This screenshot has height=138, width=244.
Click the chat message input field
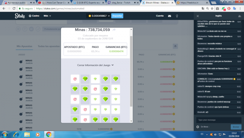click(x=219, y=120)
